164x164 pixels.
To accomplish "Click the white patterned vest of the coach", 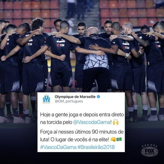I will click(96, 61).
